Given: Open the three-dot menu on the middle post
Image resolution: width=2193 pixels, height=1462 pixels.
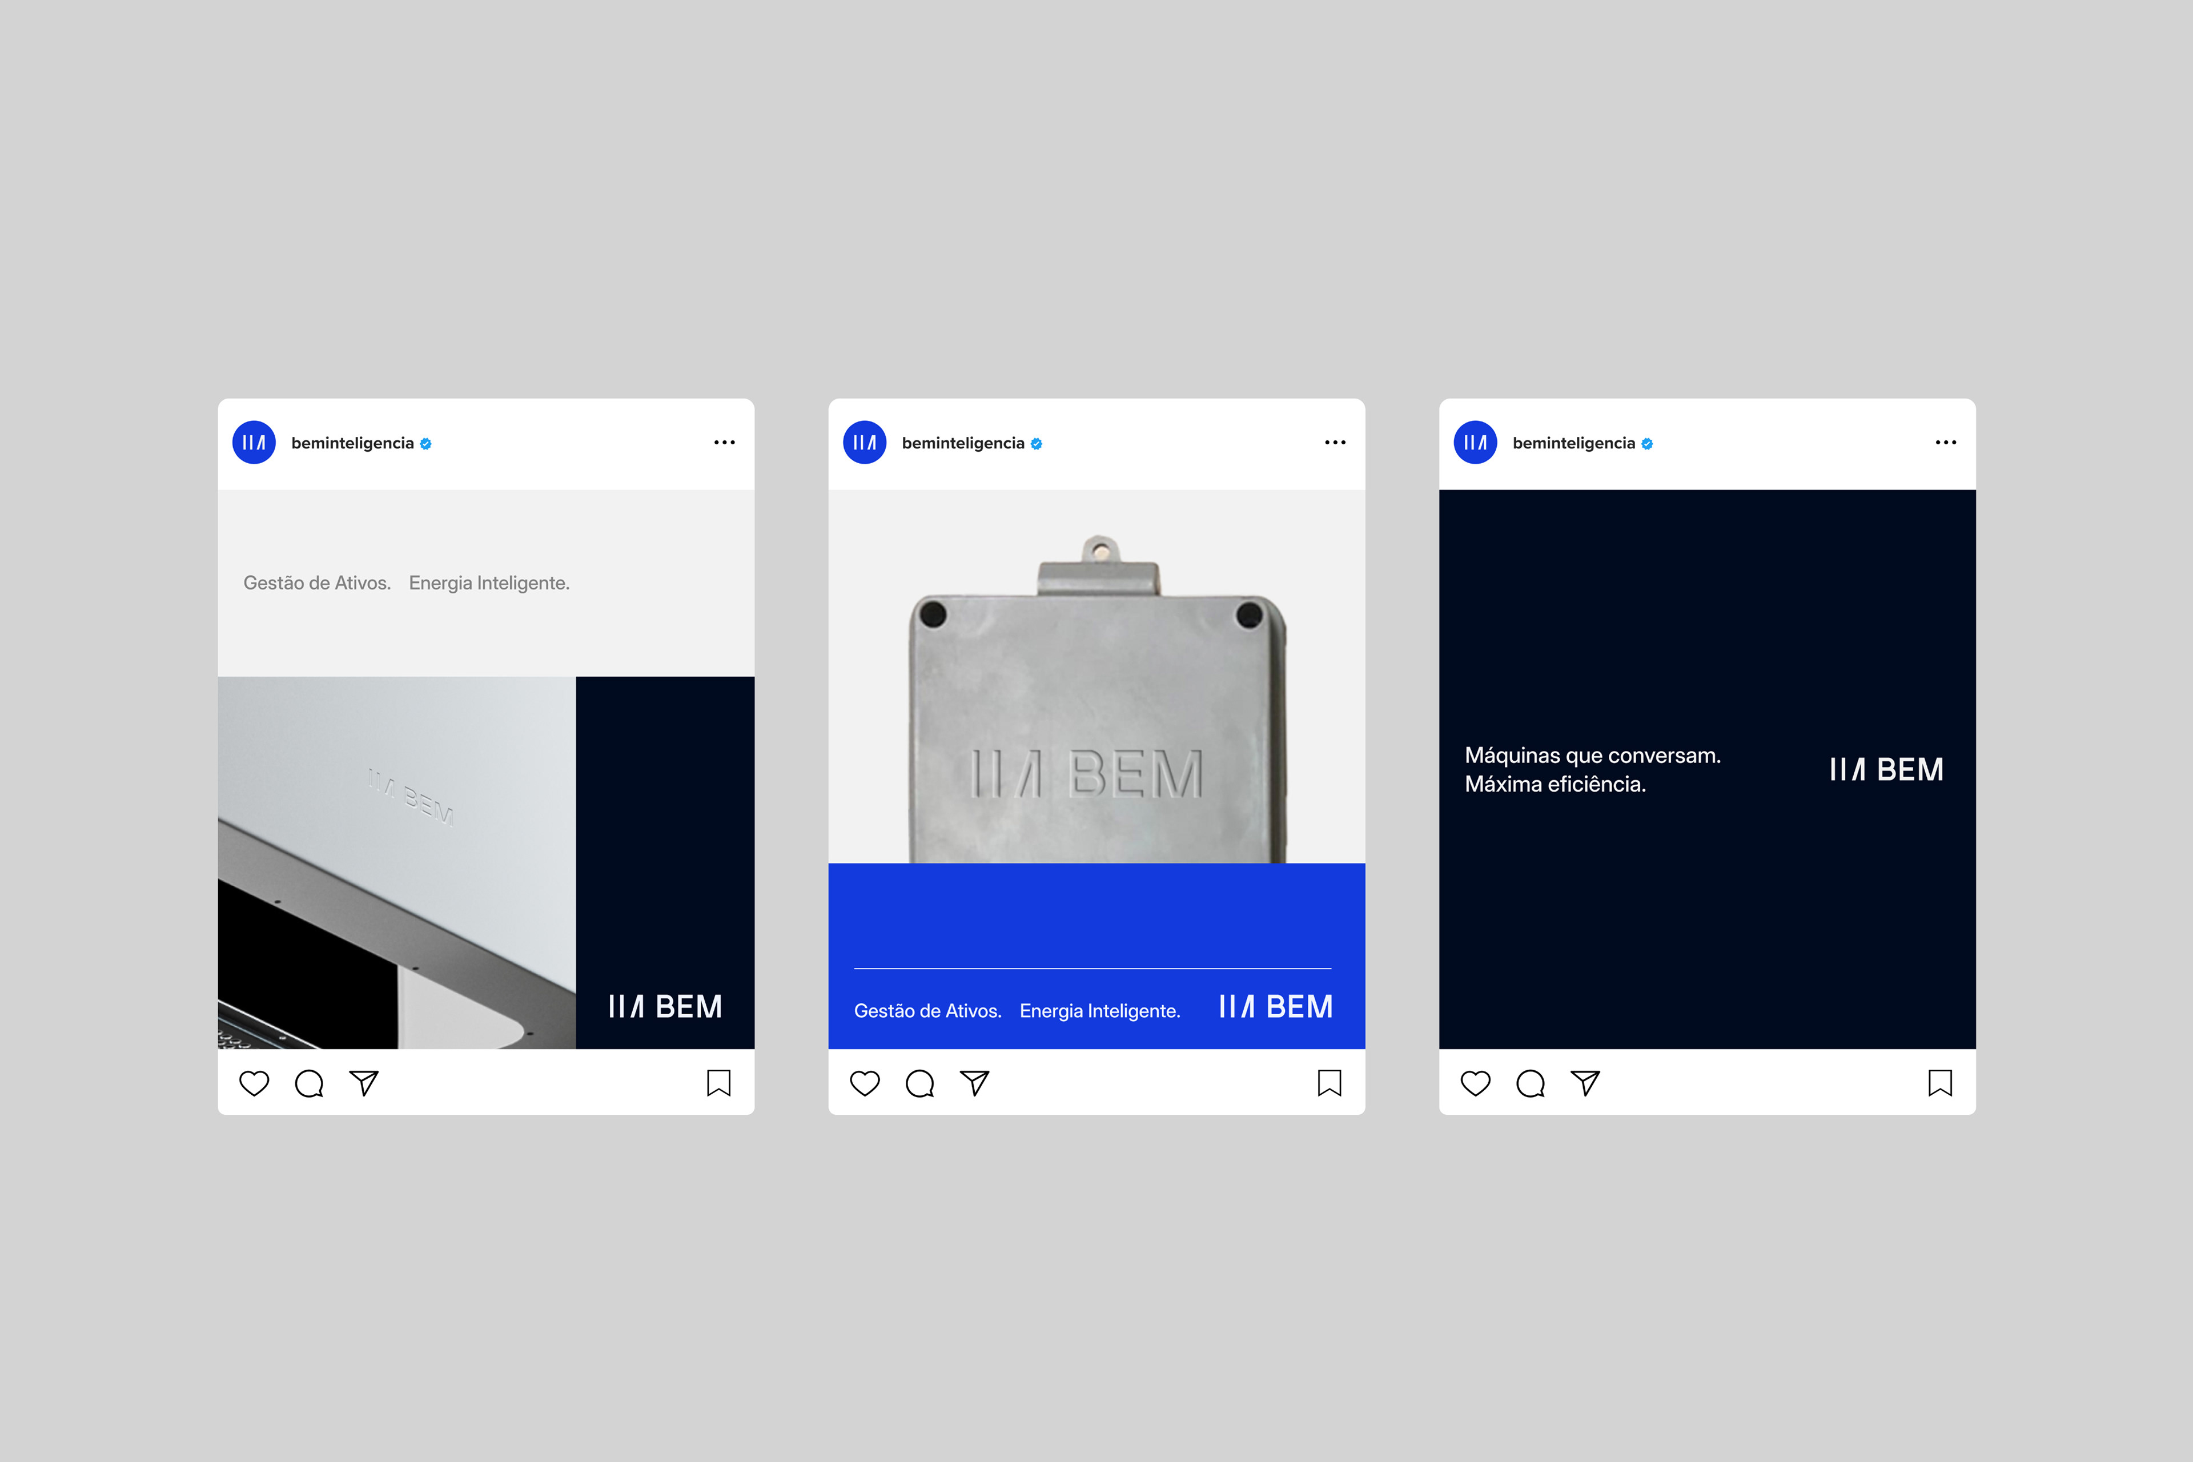Looking at the screenshot, I should 1335,442.
